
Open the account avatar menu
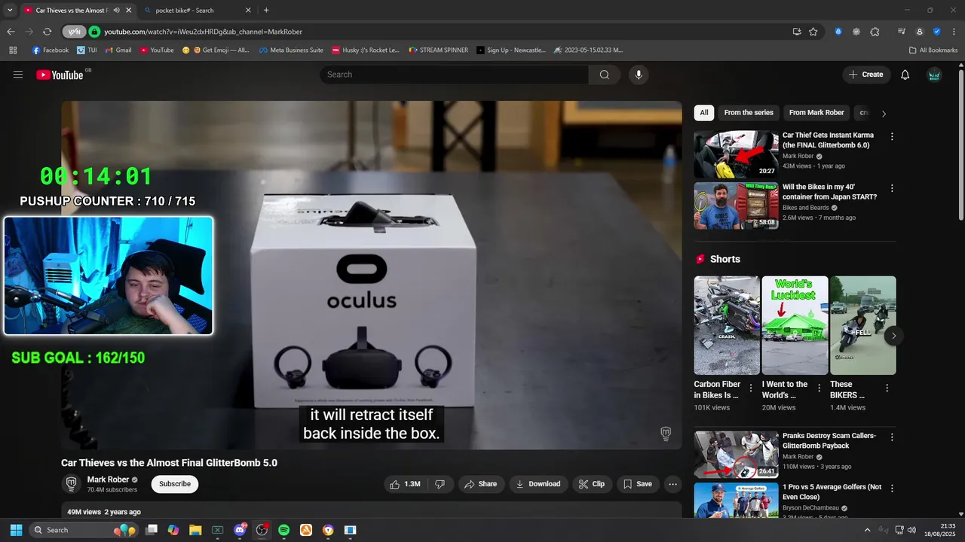(x=934, y=75)
